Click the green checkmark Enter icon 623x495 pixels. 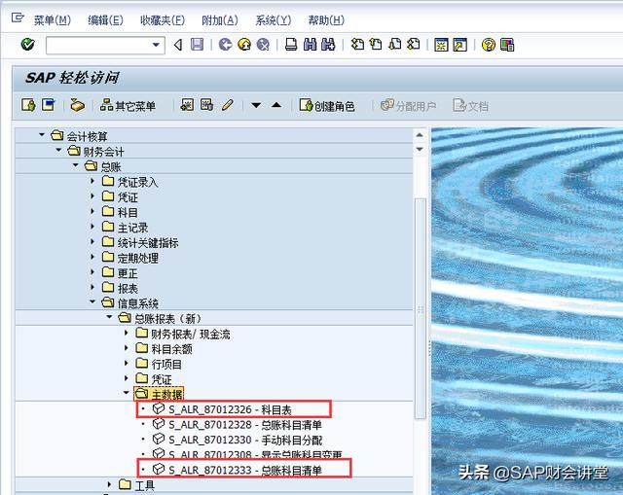(x=27, y=45)
